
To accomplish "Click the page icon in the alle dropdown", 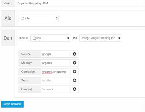I will (22, 19).
